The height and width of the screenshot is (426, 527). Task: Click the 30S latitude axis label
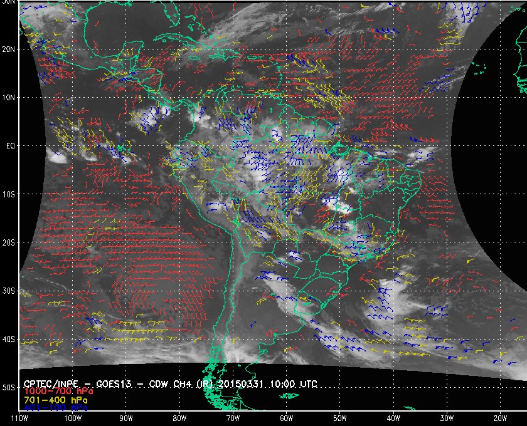click(9, 291)
